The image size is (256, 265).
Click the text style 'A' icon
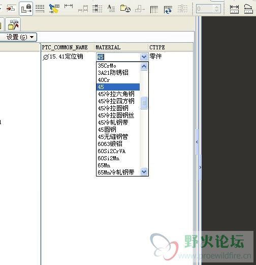111,8
